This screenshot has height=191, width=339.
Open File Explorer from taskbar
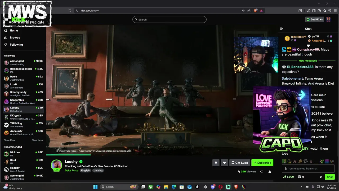(x=166, y=187)
